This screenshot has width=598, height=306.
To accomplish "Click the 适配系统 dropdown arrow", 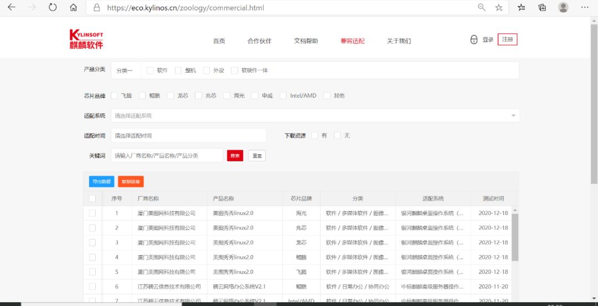I will point(513,115).
